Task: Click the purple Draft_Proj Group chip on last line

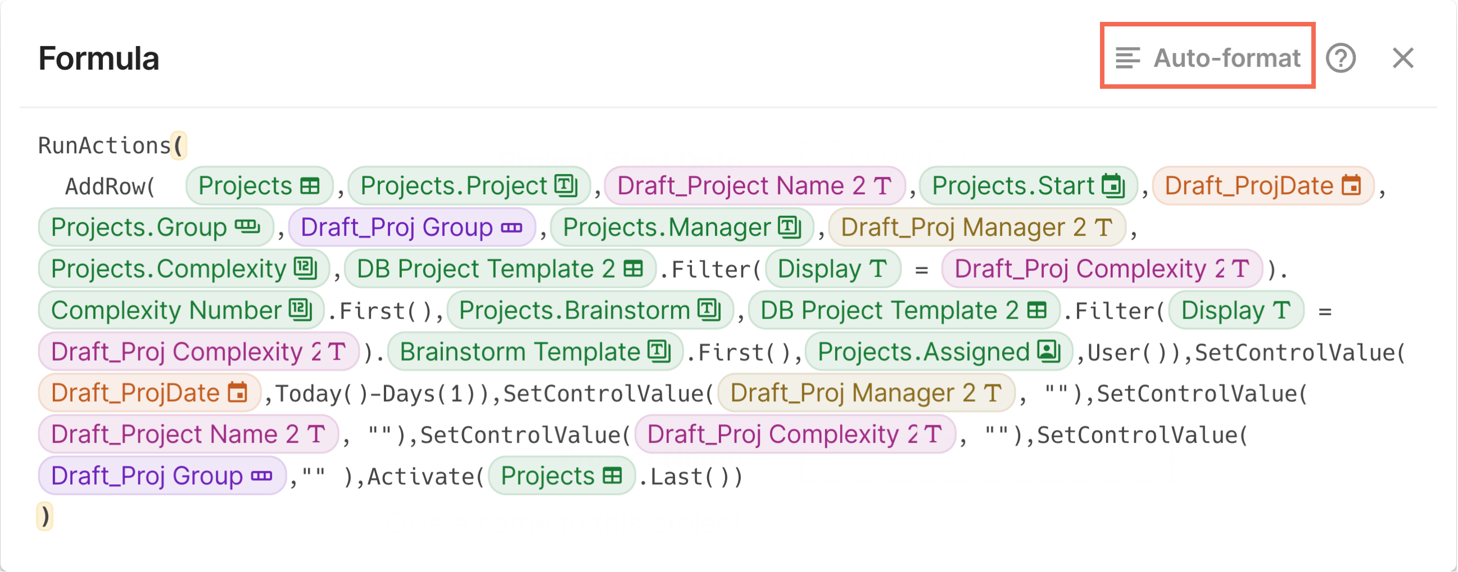Action: tap(161, 476)
